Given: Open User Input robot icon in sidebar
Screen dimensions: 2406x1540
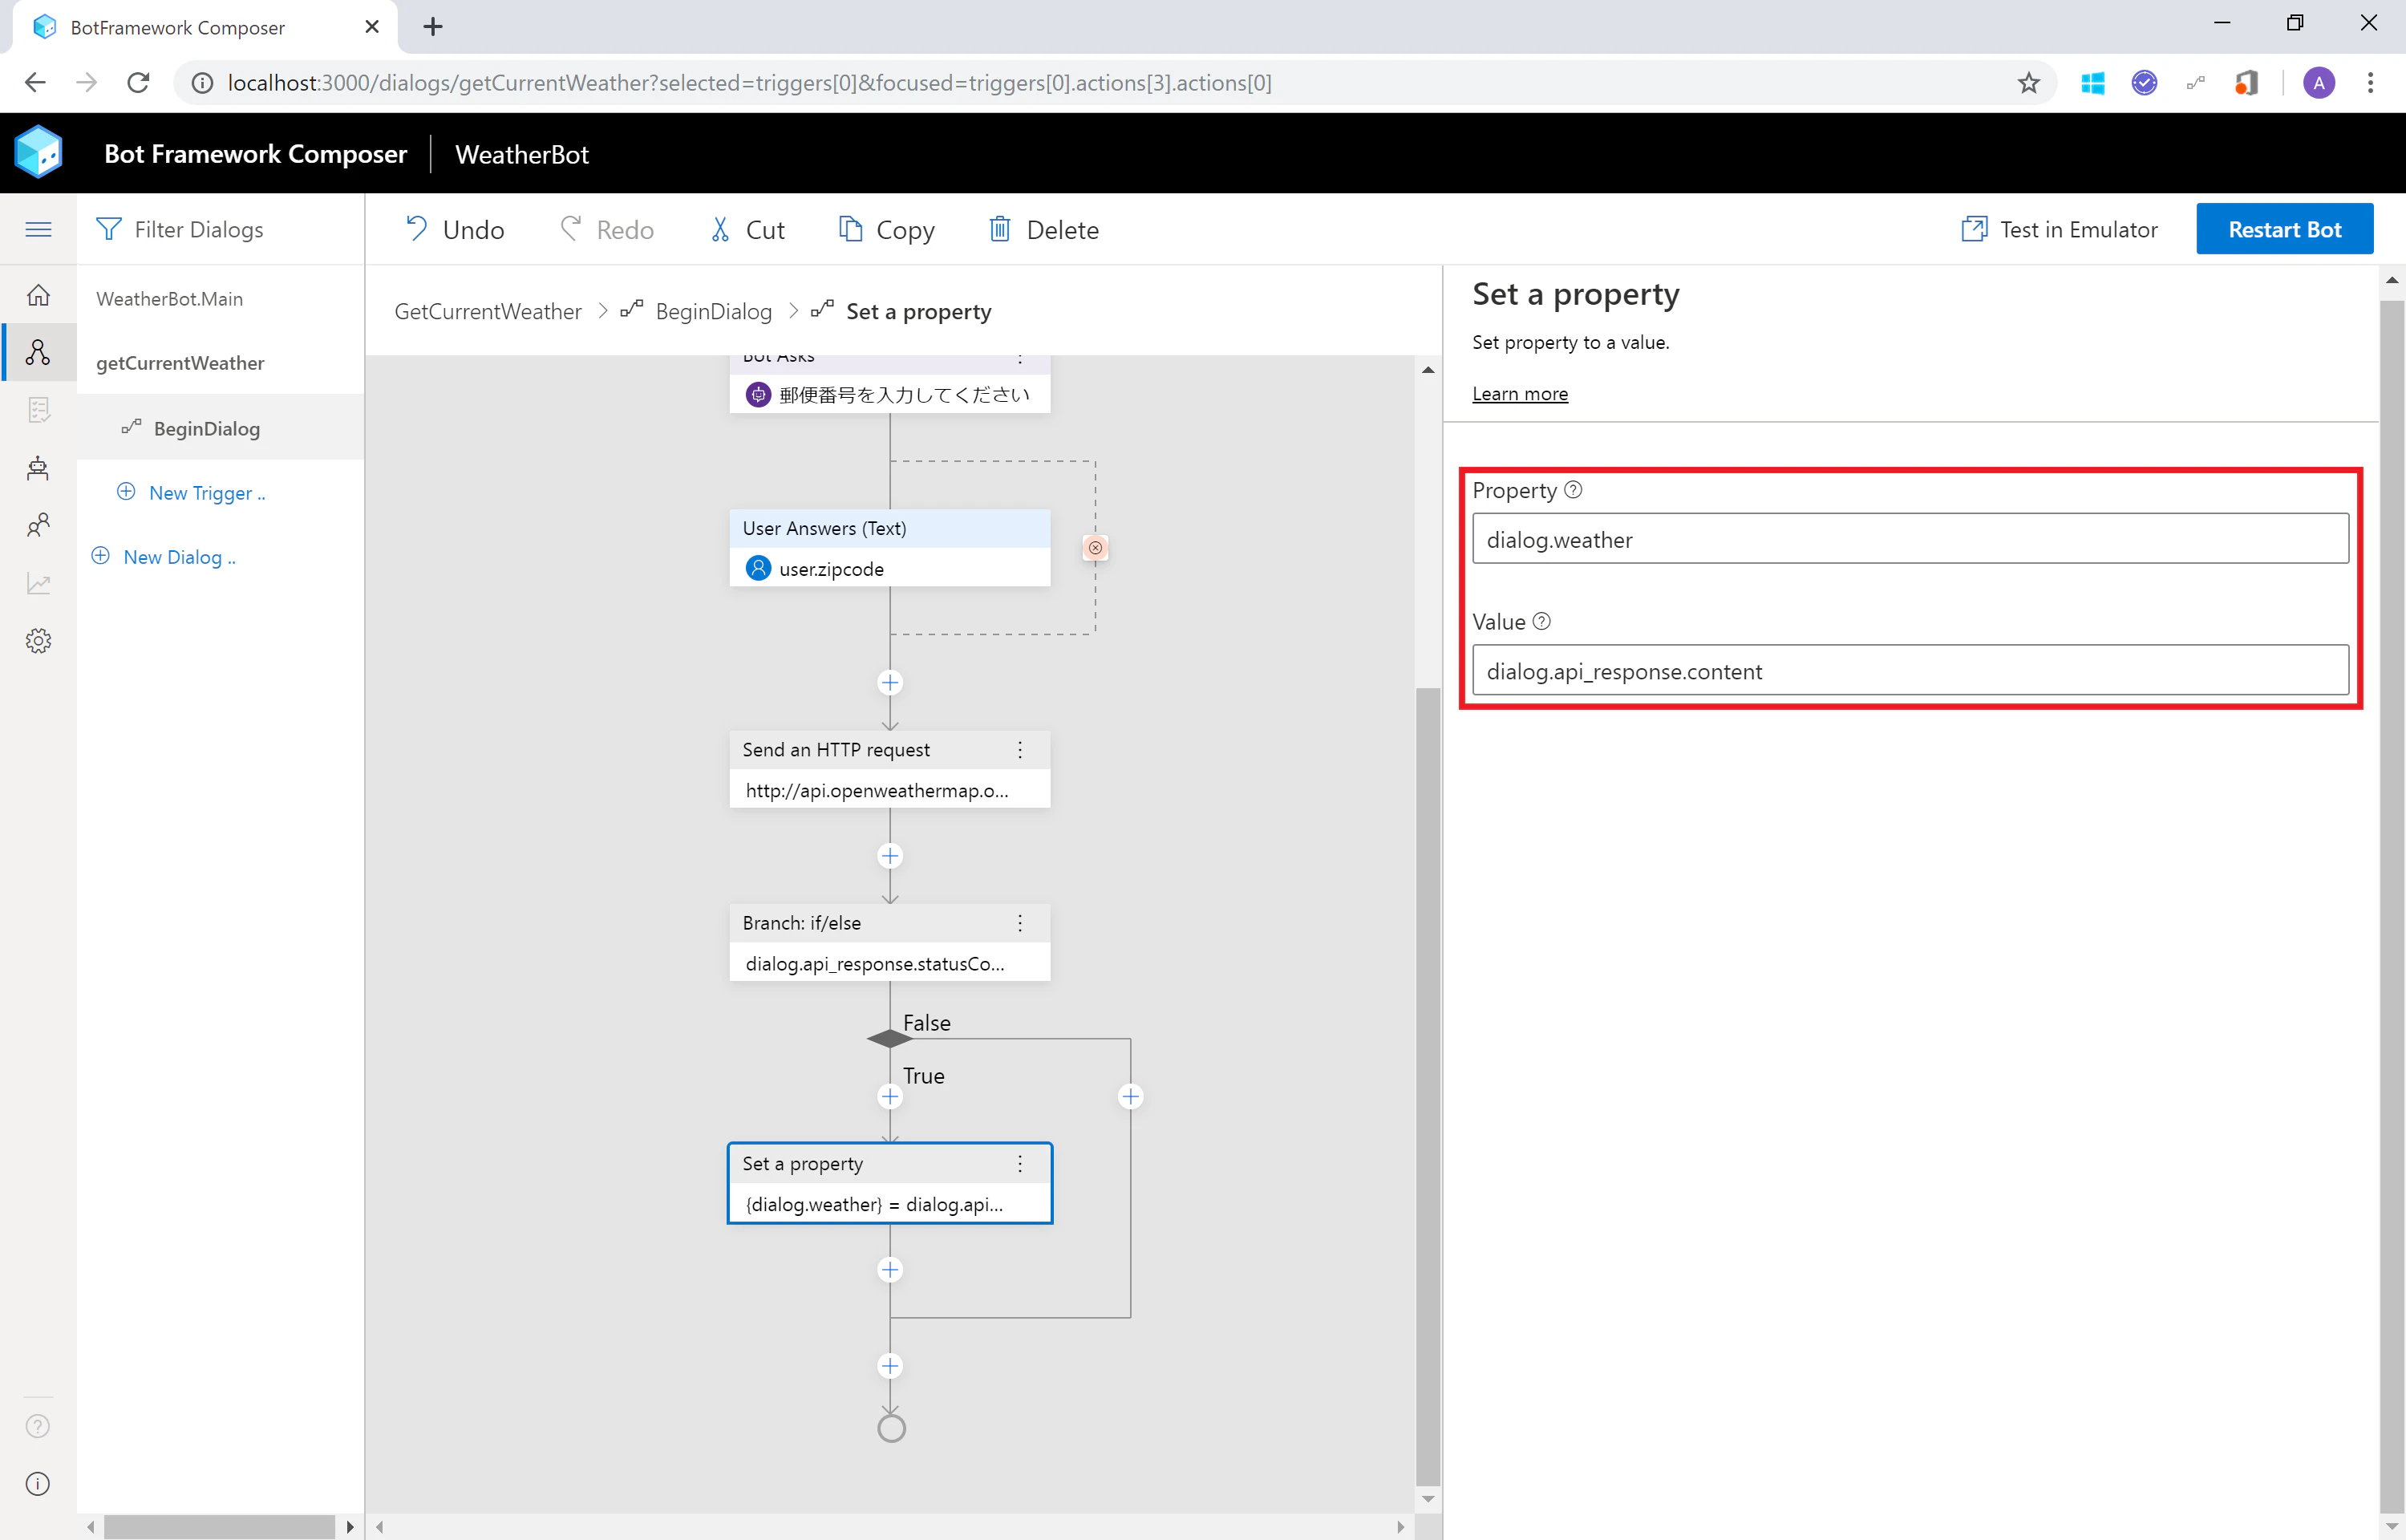Looking at the screenshot, I should pos(38,468).
